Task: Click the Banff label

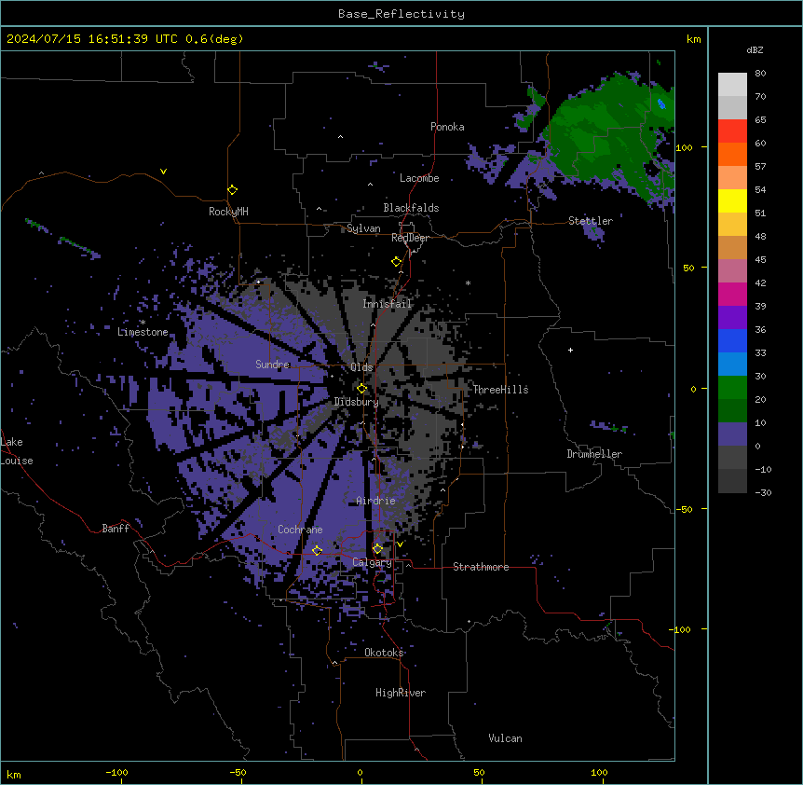Action: [x=116, y=529]
